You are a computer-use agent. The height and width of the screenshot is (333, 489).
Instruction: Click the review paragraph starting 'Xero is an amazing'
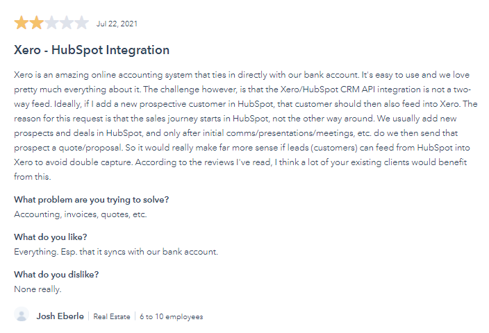tap(246, 126)
